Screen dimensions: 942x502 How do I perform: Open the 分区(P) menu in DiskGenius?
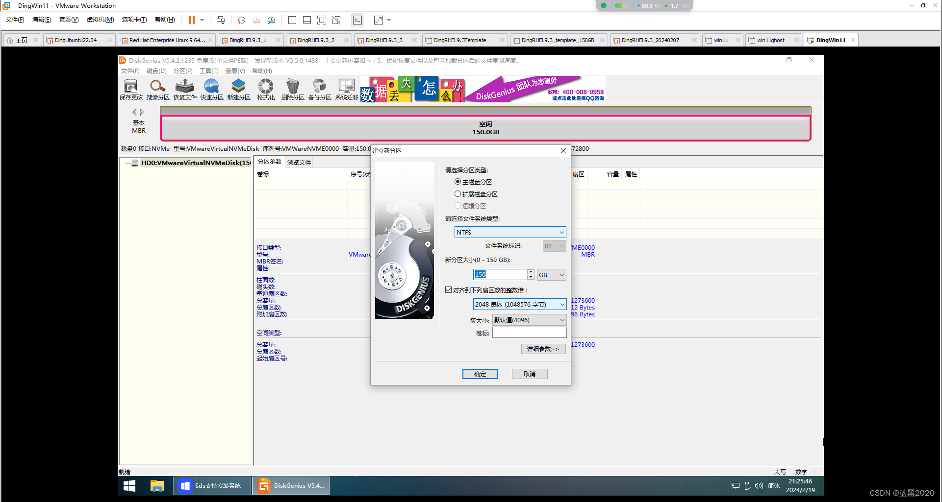pyautogui.click(x=183, y=71)
